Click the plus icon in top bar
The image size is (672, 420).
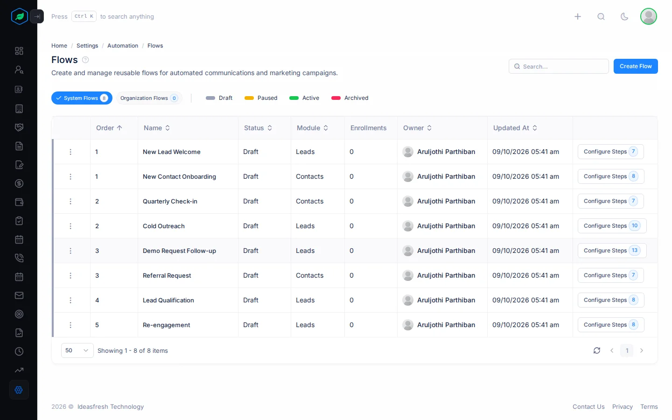click(x=578, y=16)
